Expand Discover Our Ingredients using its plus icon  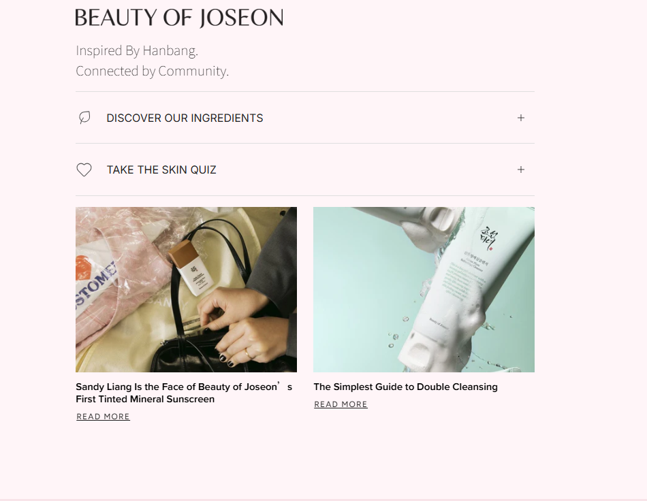[521, 118]
